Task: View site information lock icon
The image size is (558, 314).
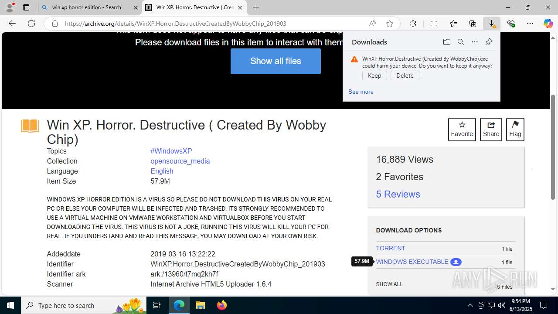Action: [x=55, y=24]
